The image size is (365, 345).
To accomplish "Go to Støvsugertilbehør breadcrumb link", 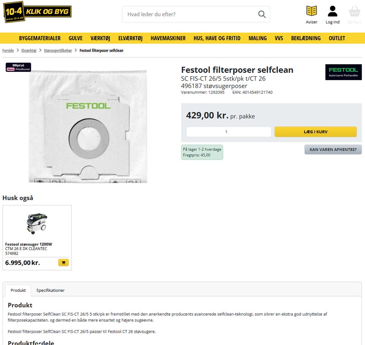I will pos(58,51).
